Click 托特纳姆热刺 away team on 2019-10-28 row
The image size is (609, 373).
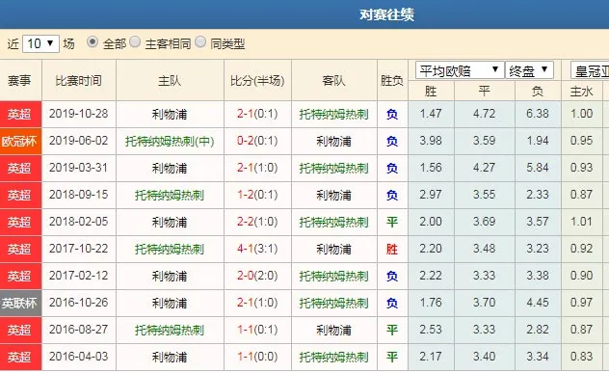[x=333, y=115]
